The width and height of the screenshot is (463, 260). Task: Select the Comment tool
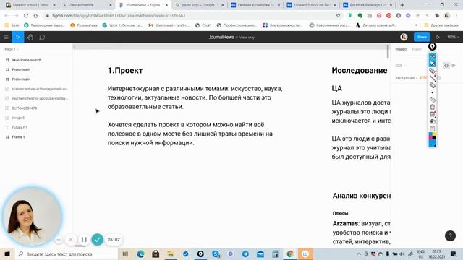[42, 37]
